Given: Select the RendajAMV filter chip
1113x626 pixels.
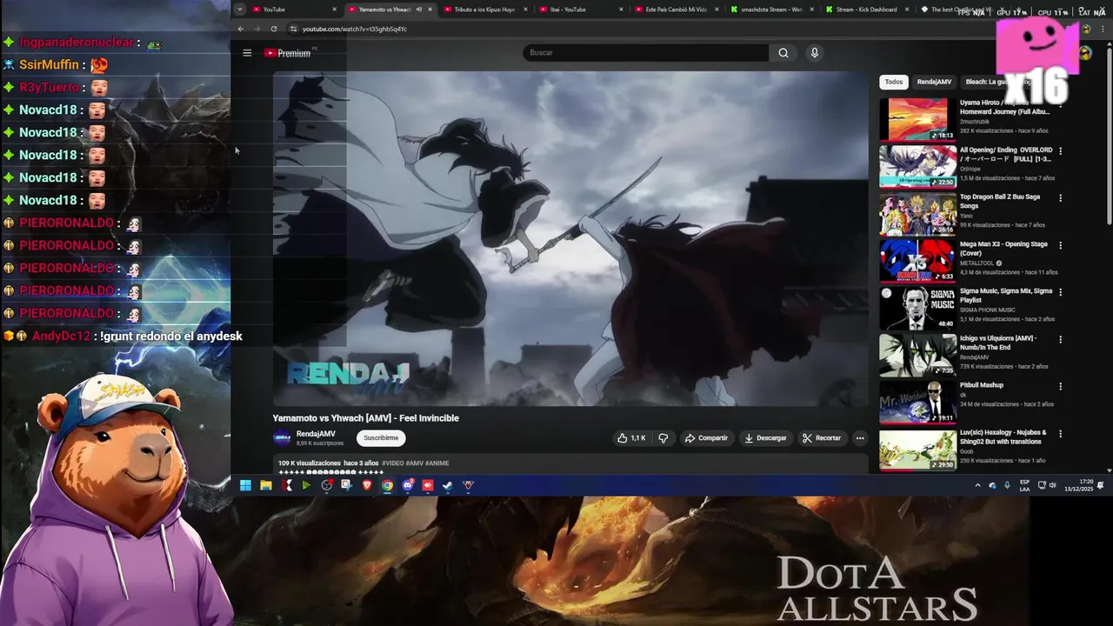Looking at the screenshot, I should (x=934, y=82).
